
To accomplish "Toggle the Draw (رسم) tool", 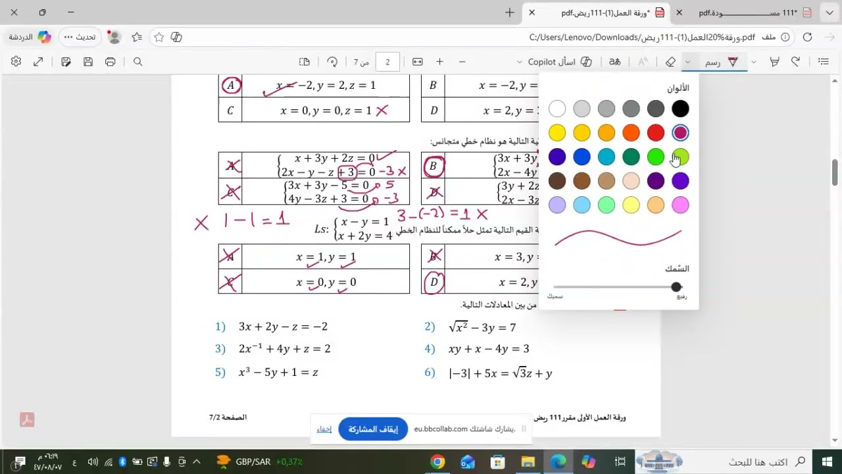I will click(x=722, y=62).
